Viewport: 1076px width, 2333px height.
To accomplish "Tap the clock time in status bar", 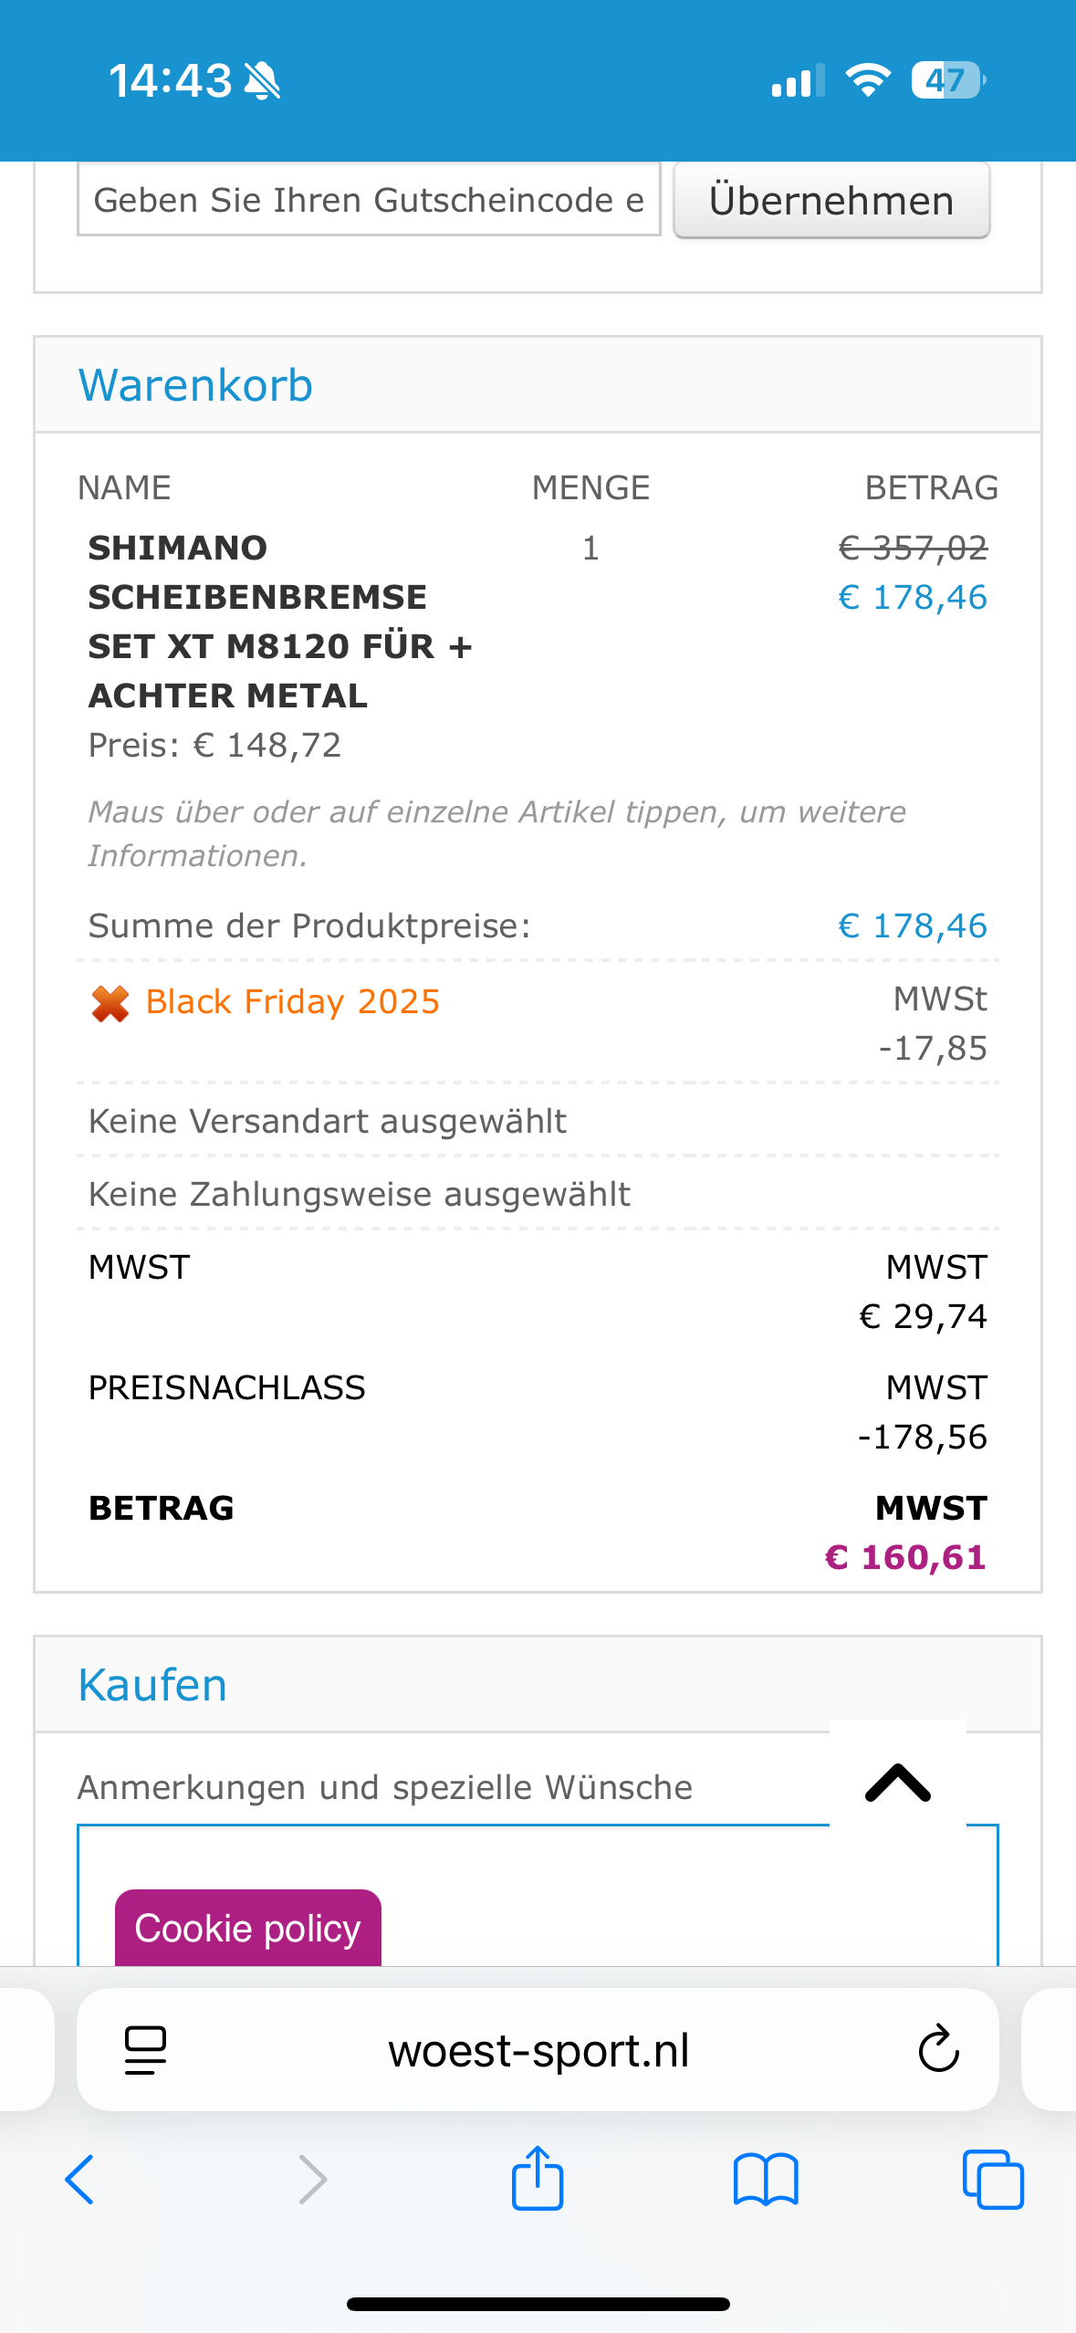I will click(171, 80).
